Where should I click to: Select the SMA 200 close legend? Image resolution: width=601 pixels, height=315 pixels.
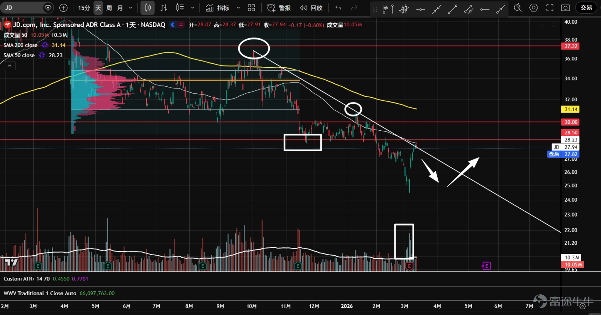21,45
